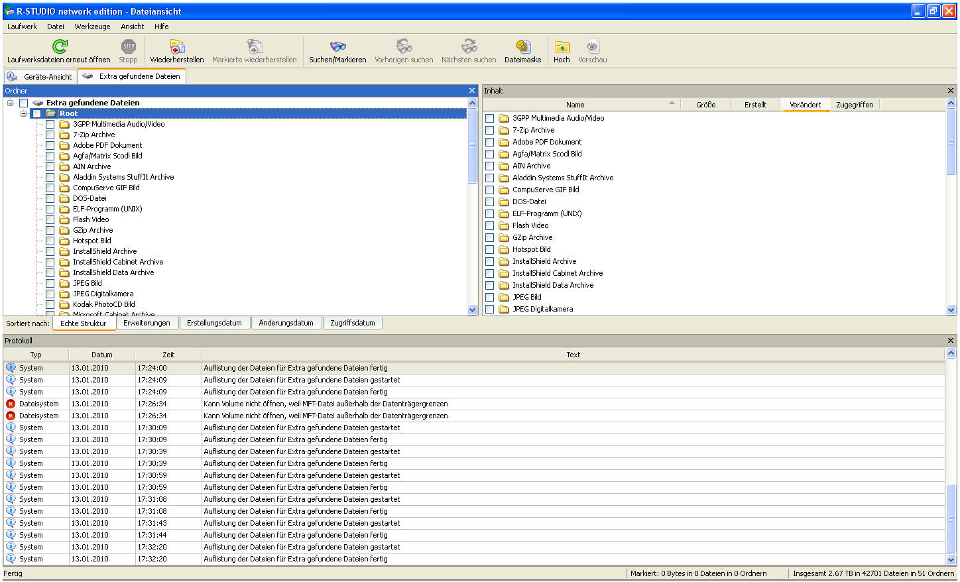Screen dimensions: 960x582
Task: Click the Text column header in Protokoll
Action: click(573, 355)
